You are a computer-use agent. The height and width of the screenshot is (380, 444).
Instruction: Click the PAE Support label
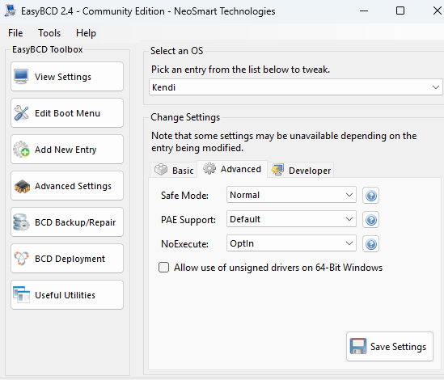click(x=188, y=220)
